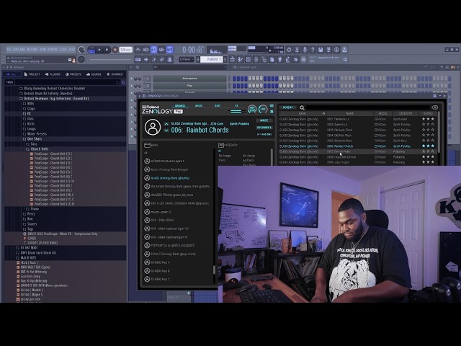Viewport: 461px width, 346px height.
Task: Switch to Zenology BASIC tab
Action: [199, 106]
